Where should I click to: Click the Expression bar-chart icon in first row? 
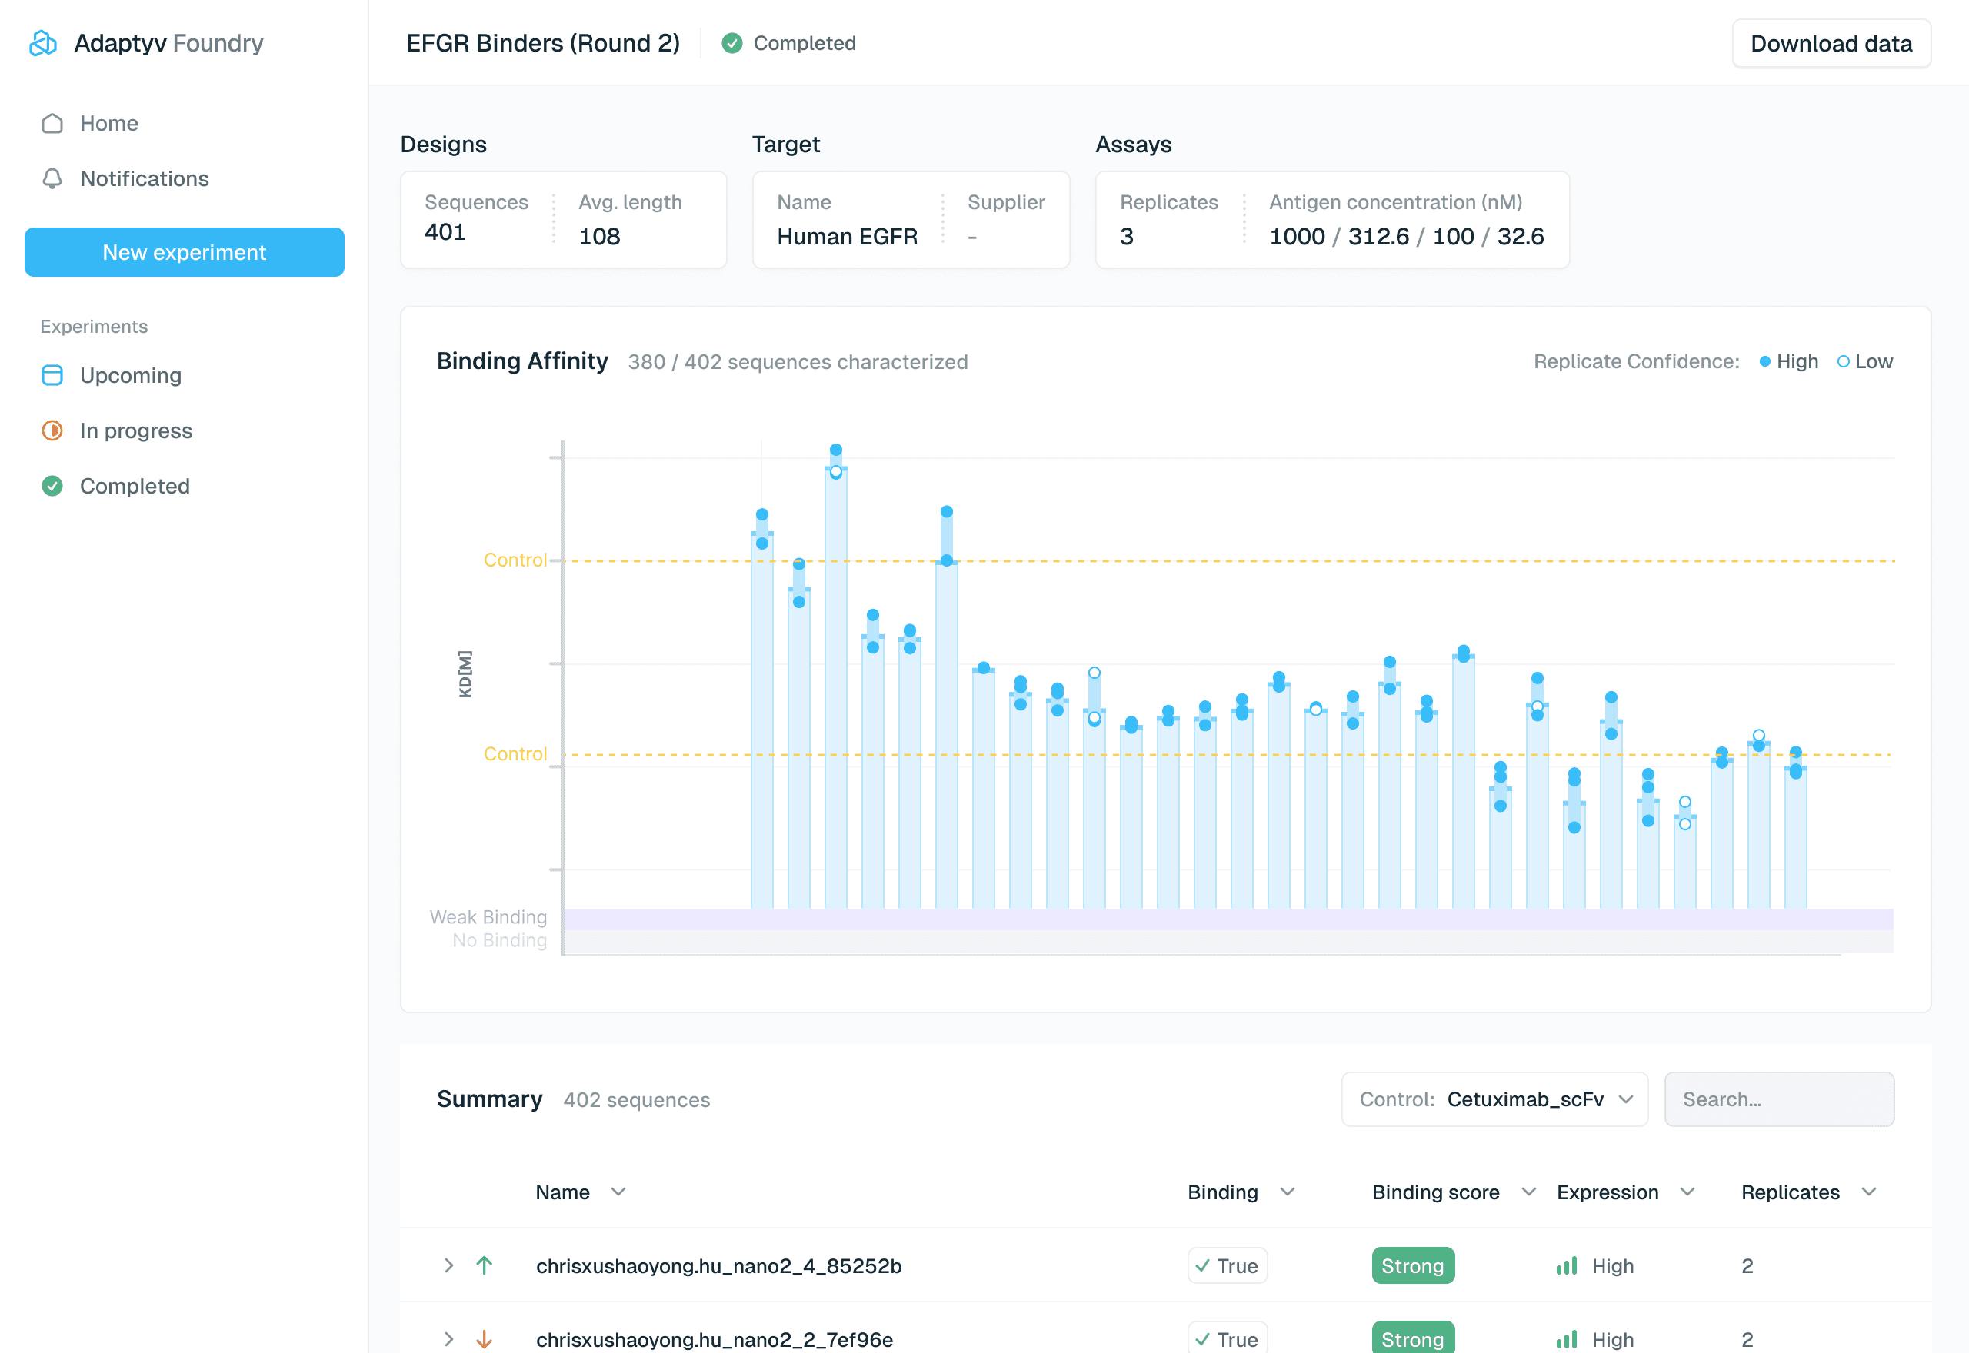[1566, 1265]
